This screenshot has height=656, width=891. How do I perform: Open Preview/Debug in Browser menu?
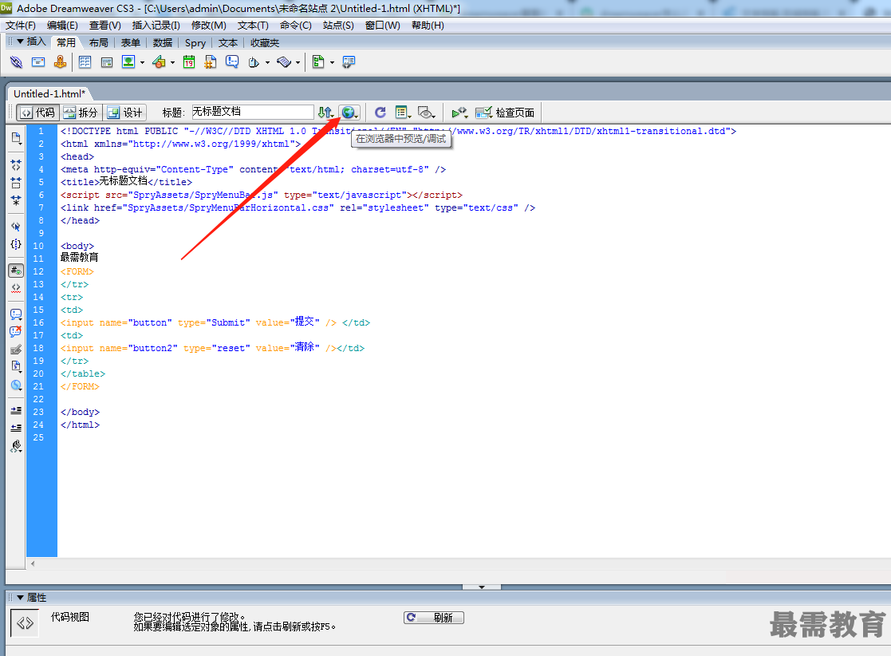pyautogui.click(x=349, y=113)
